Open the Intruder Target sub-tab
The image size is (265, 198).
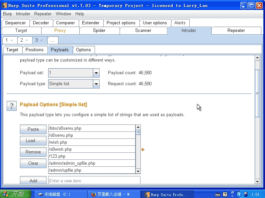click(12, 50)
